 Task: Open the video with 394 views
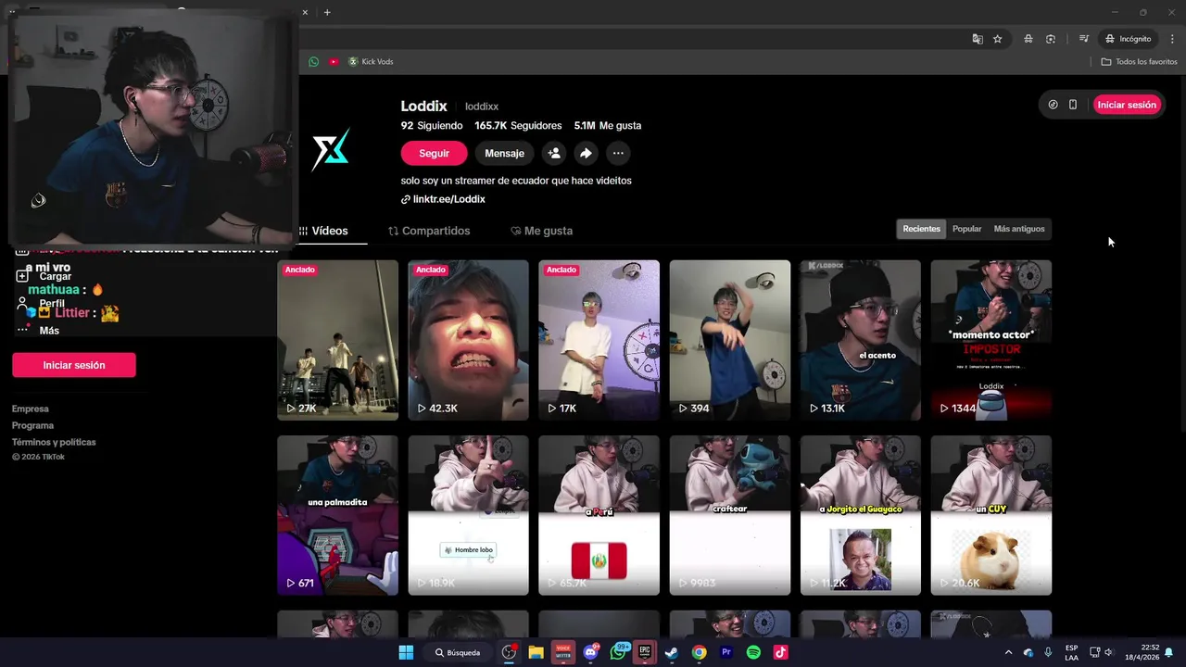[x=729, y=340]
